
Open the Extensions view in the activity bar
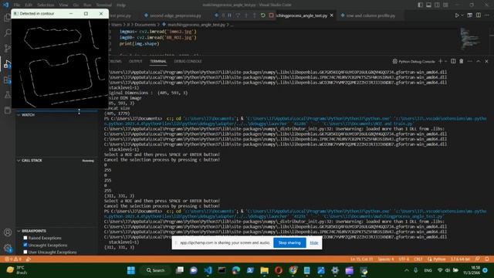point(7,80)
